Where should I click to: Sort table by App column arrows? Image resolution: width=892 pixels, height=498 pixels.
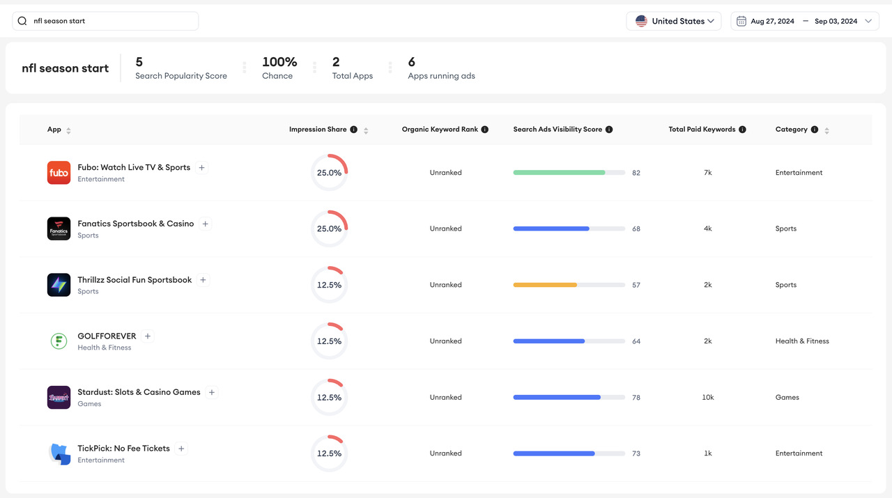tap(68, 130)
